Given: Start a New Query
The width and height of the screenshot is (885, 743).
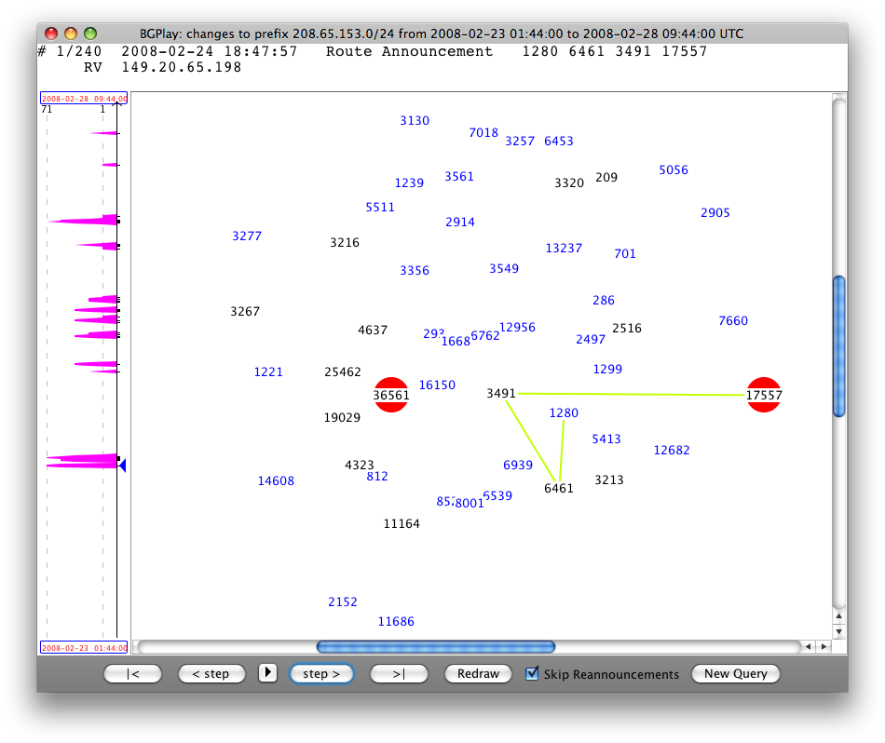Looking at the screenshot, I should 735,673.
